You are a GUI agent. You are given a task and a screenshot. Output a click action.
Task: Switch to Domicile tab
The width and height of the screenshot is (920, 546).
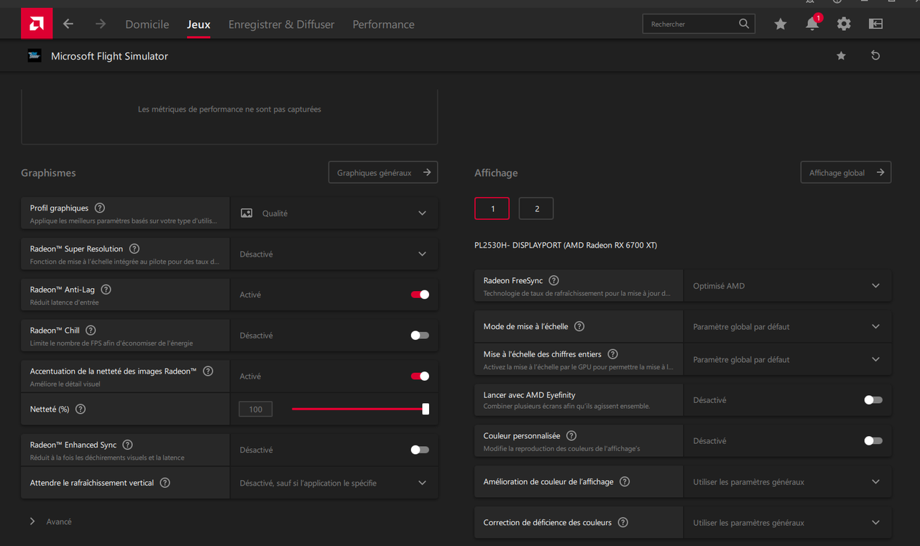[x=147, y=24]
